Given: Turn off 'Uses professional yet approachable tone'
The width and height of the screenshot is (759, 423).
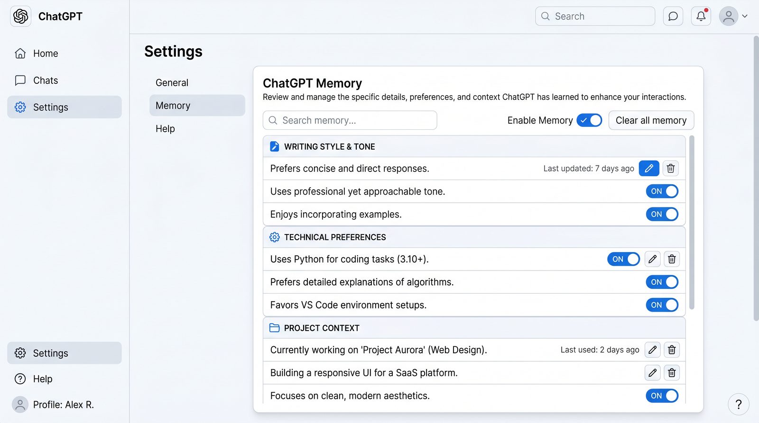Looking at the screenshot, I should pos(662,191).
